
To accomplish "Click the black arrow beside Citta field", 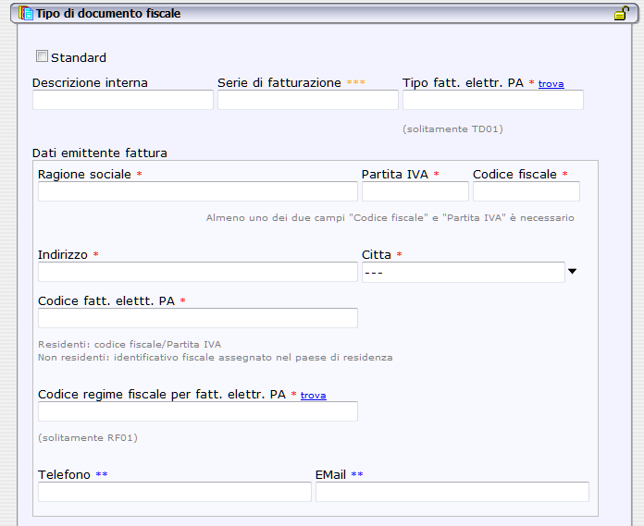I will tap(572, 272).
